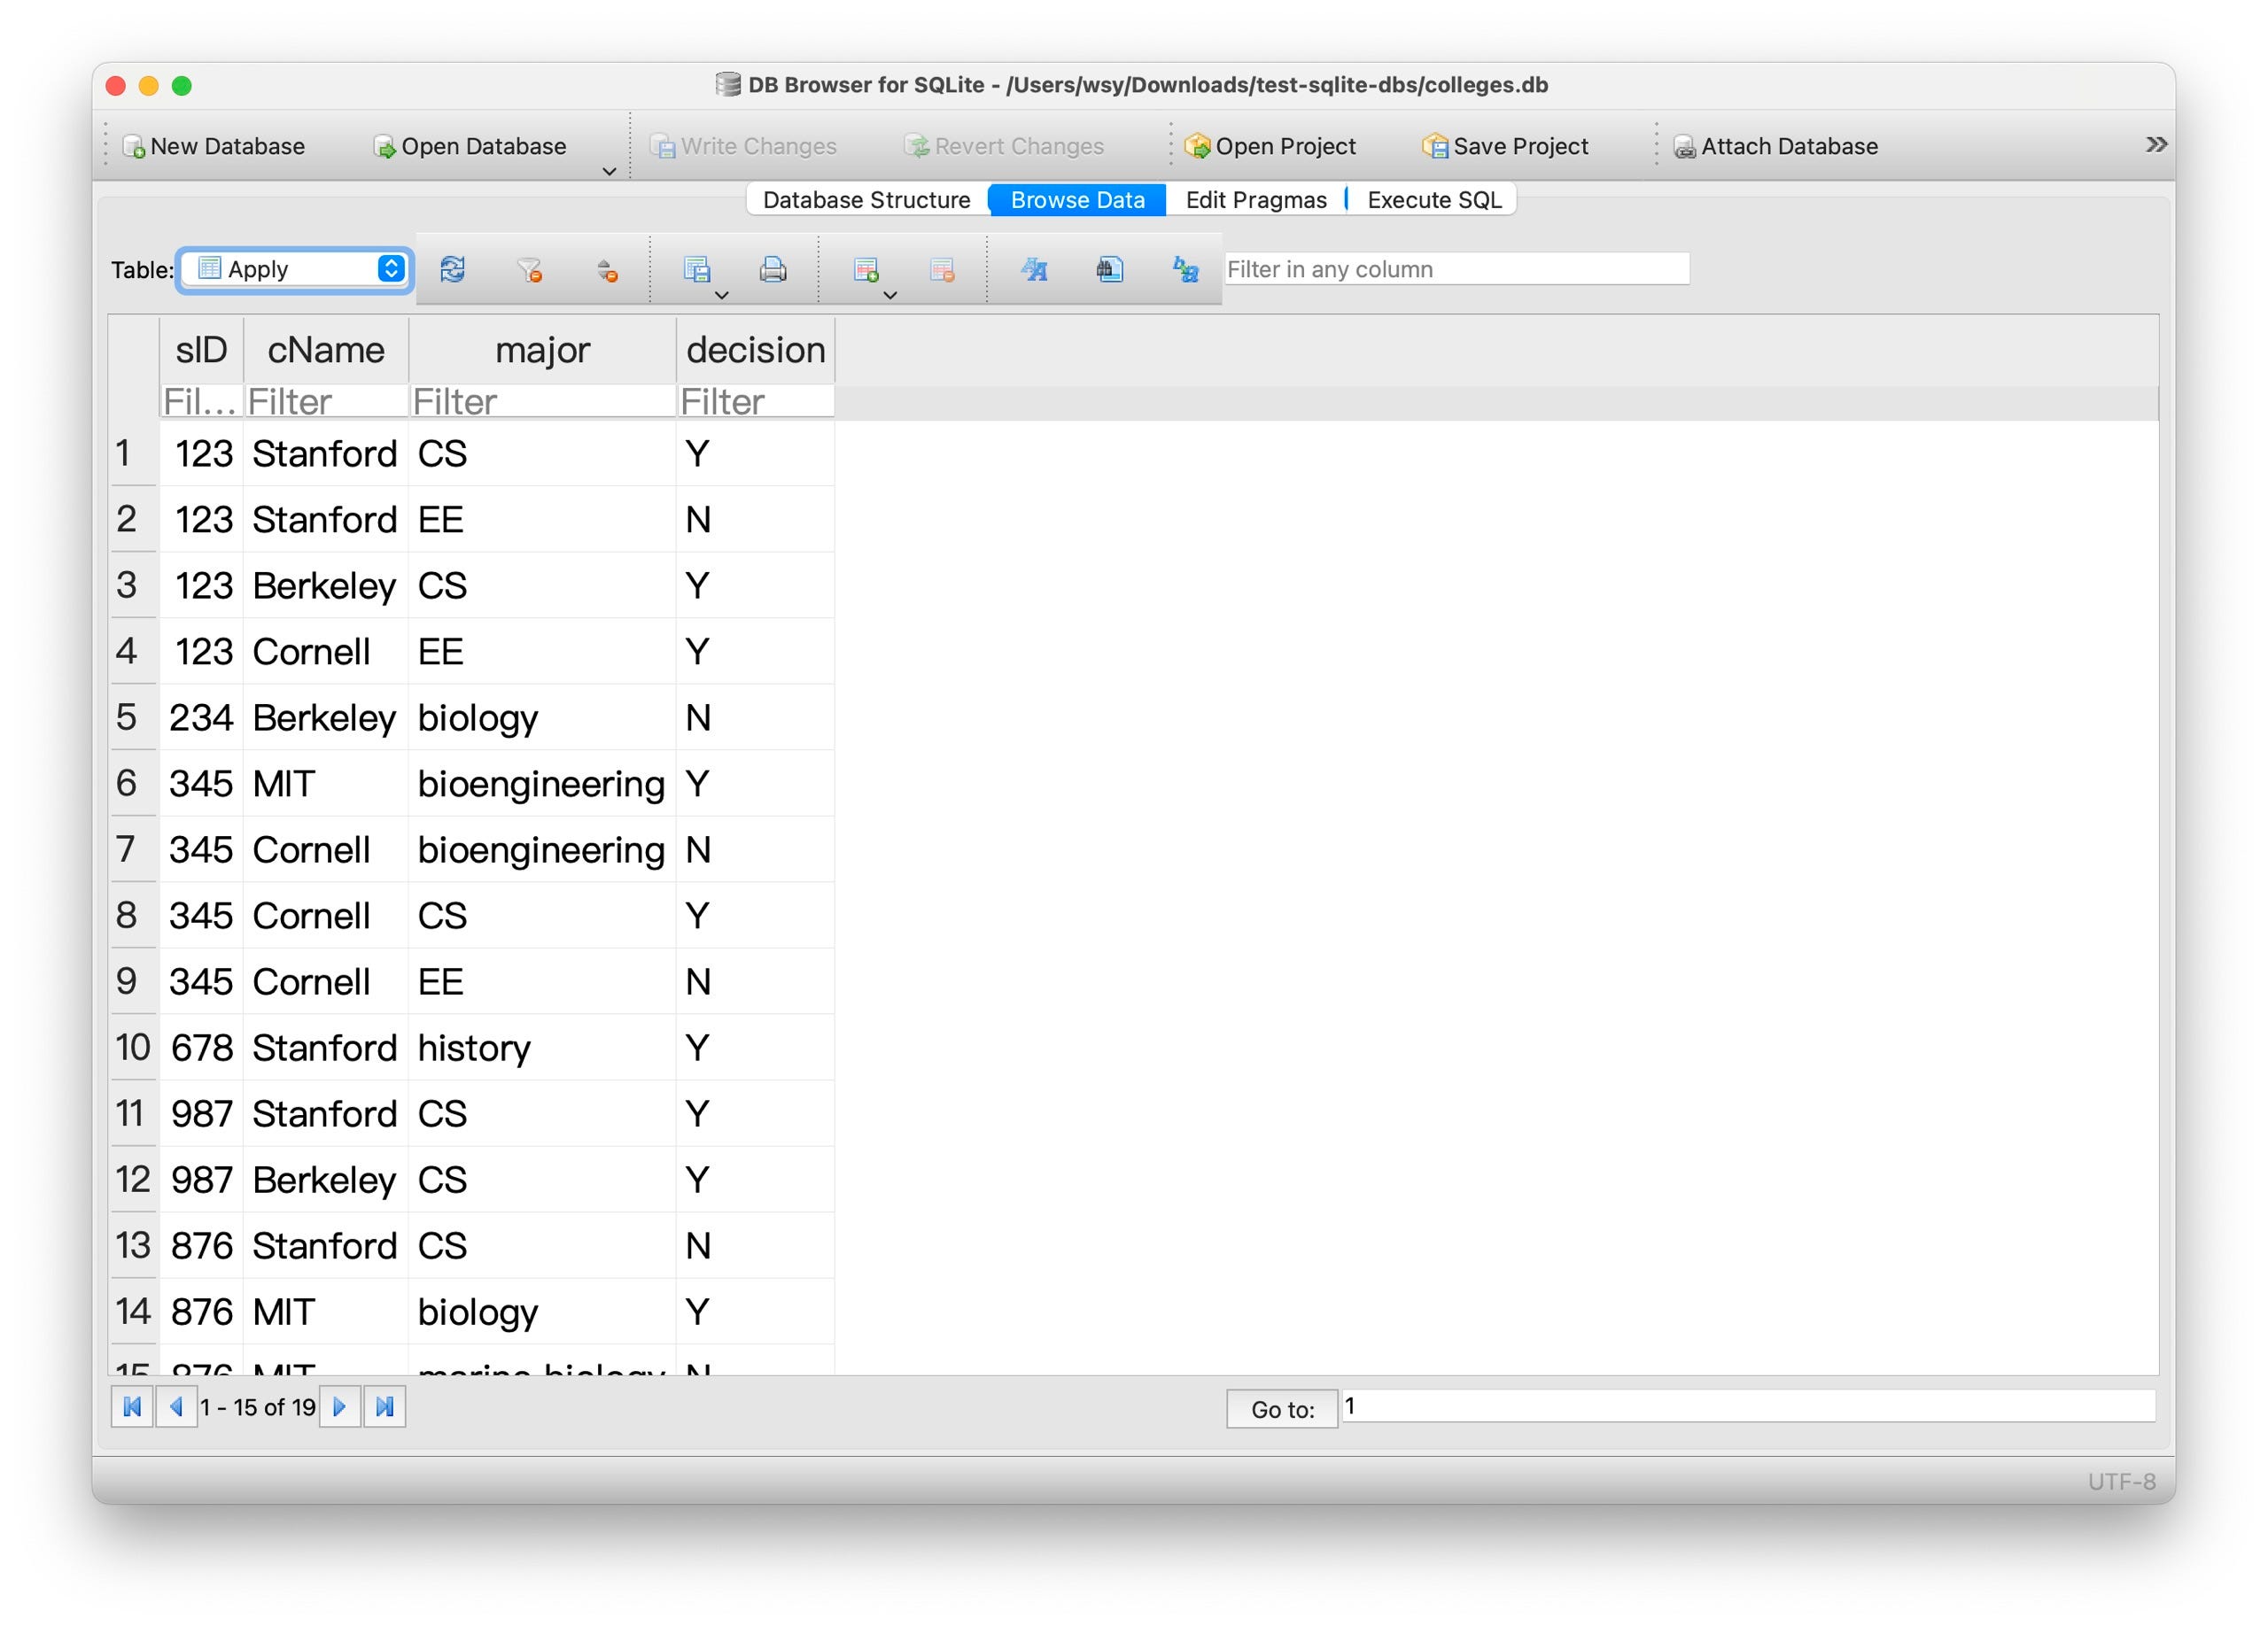Clear sorting using the sort-remove icon
The width and height of the screenshot is (2268, 1626).
tap(606, 269)
